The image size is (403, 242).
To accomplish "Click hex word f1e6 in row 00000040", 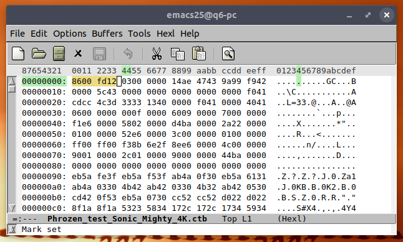I will tap(82, 124).
